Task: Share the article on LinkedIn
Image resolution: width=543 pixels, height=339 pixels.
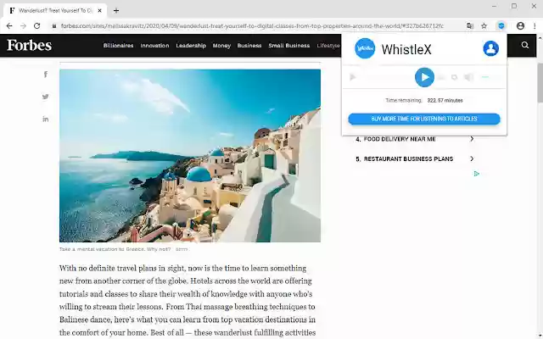Action: pyautogui.click(x=45, y=119)
